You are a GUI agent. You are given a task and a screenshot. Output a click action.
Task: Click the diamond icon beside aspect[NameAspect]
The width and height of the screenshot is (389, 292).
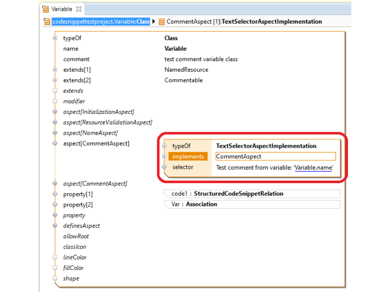(x=55, y=133)
